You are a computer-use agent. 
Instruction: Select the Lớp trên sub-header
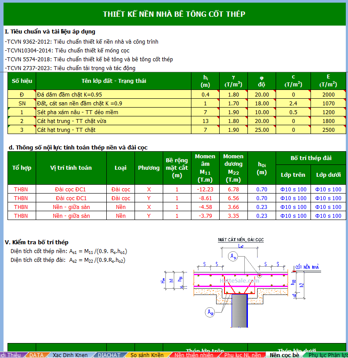click(293, 175)
